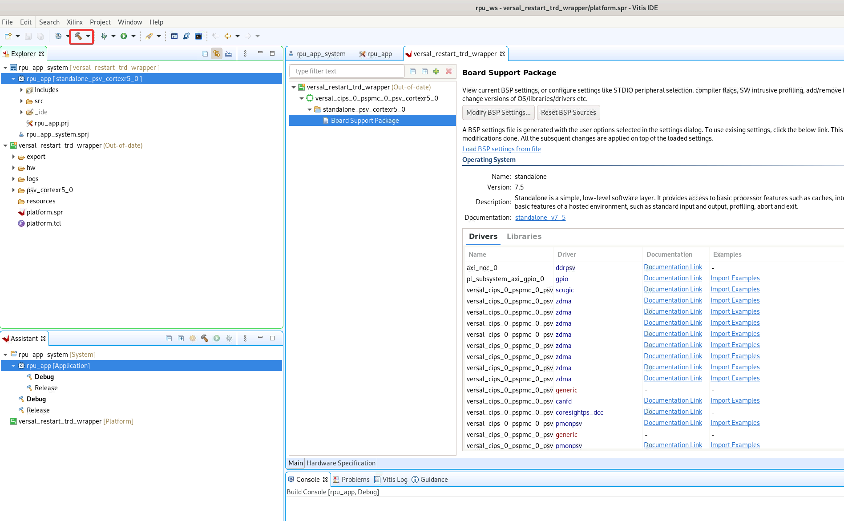
Task: Click the yellow Back navigation arrow
Action: (228, 36)
